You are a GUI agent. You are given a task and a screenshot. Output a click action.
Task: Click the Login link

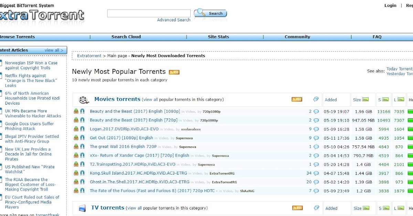coord(390,5)
